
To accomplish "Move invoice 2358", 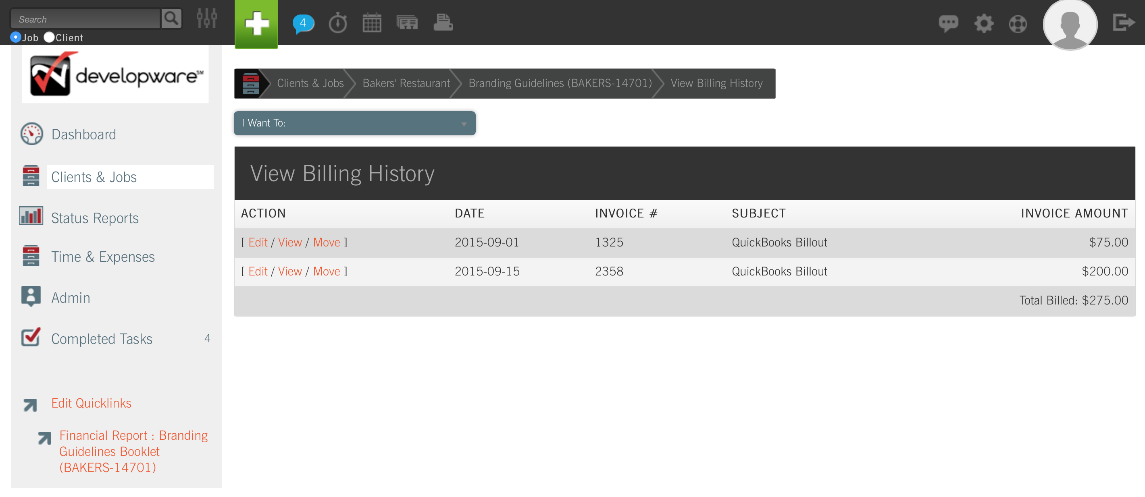I will (x=326, y=271).
